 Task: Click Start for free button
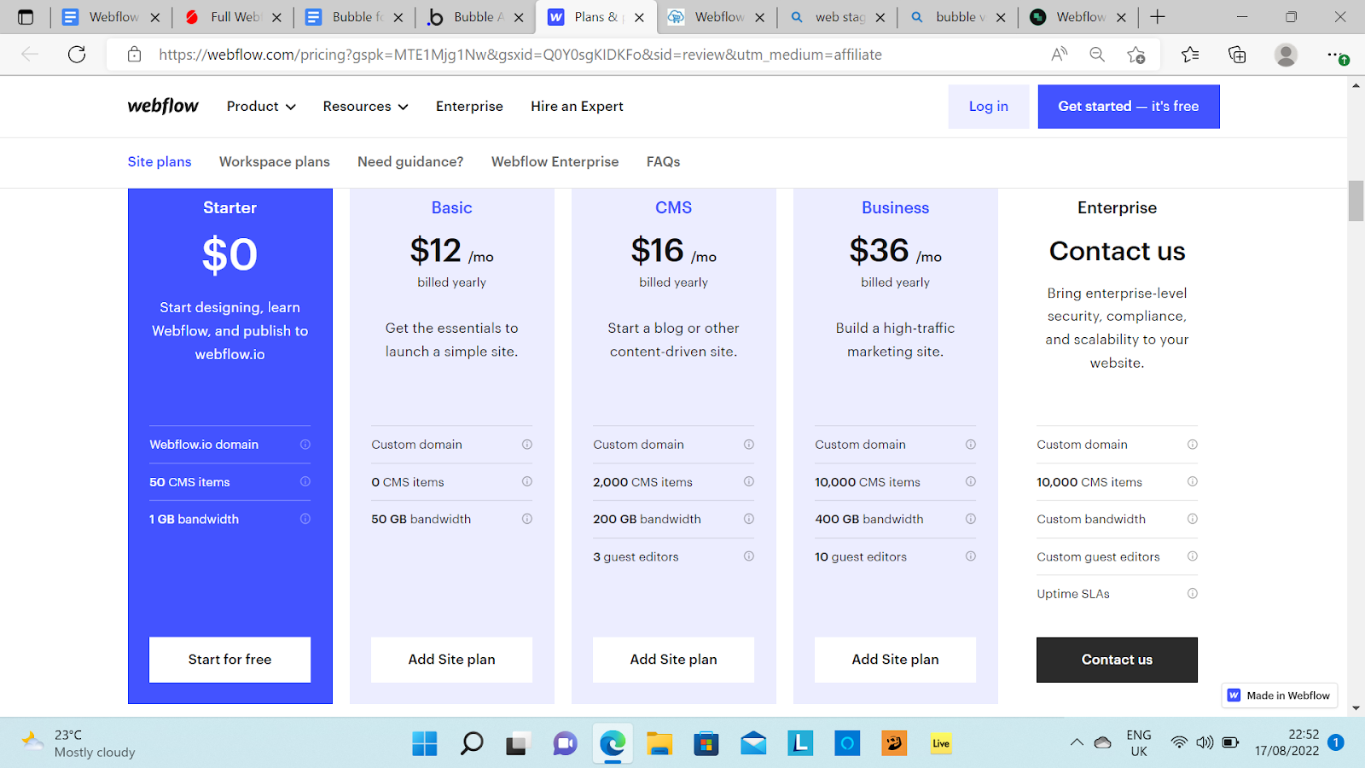click(x=229, y=660)
